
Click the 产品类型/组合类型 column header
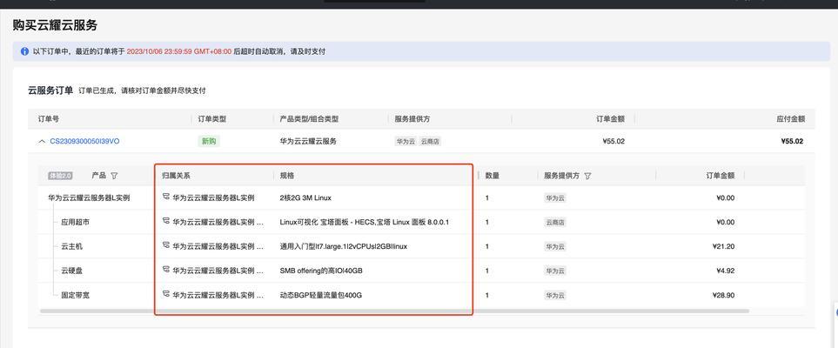pos(309,119)
